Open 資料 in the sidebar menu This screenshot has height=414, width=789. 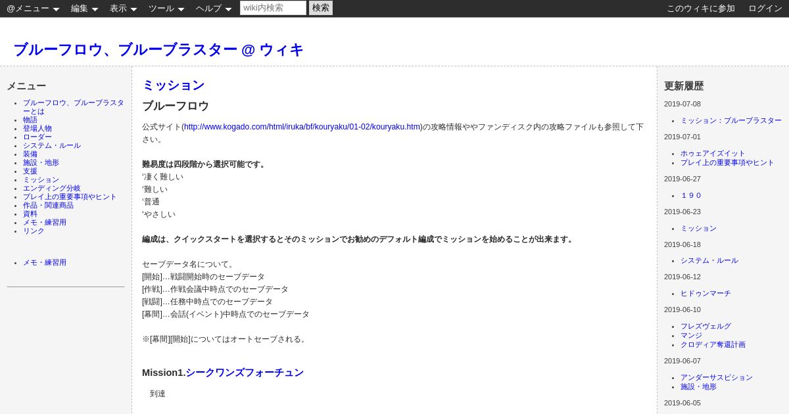[x=30, y=214]
